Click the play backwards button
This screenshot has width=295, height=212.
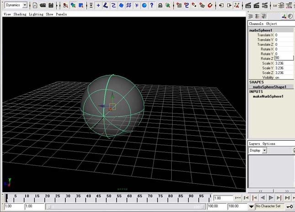pyautogui.click(x=263, y=198)
